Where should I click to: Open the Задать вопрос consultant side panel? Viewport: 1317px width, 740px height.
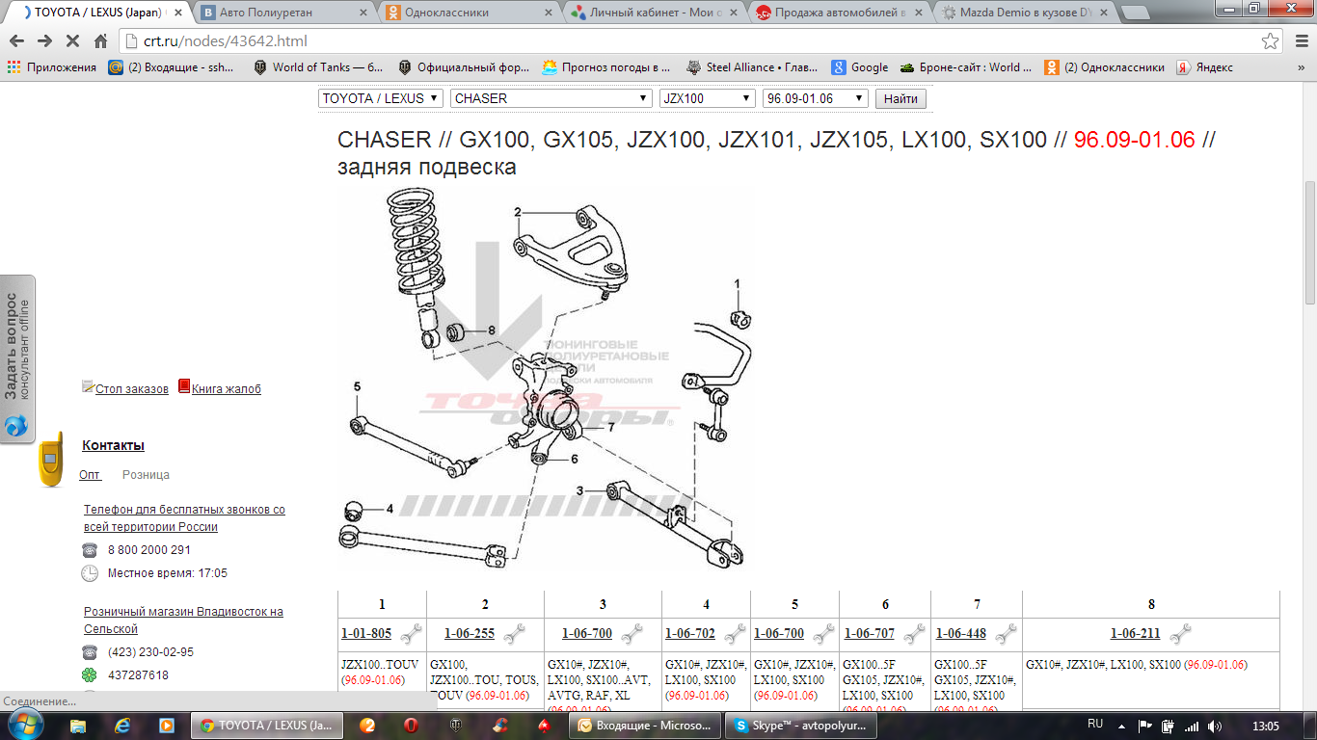[x=17, y=359]
